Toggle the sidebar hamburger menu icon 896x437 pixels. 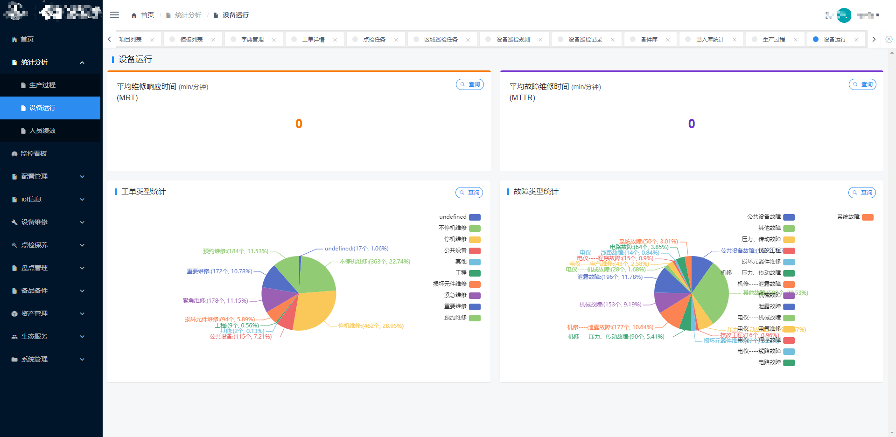114,15
